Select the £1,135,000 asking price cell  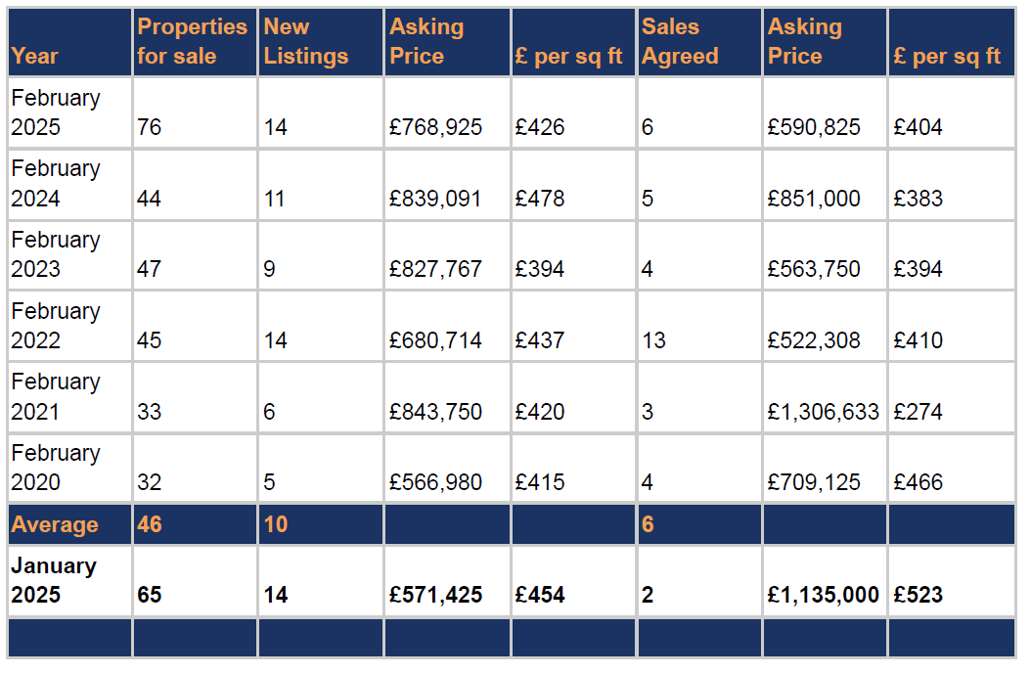(823, 595)
